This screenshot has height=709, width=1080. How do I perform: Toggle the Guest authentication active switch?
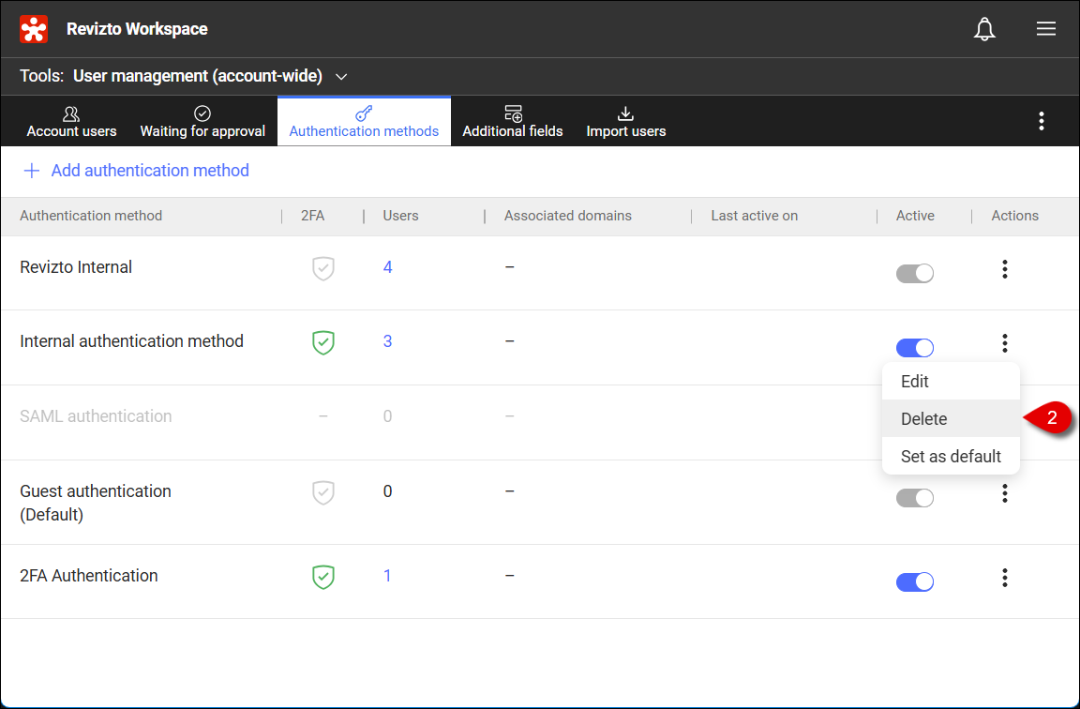[x=915, y=498]
